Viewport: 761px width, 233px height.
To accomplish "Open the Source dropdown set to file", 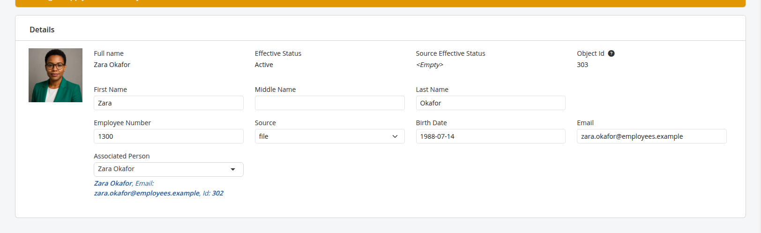I will pyautogui.click(x=329, y=136).
